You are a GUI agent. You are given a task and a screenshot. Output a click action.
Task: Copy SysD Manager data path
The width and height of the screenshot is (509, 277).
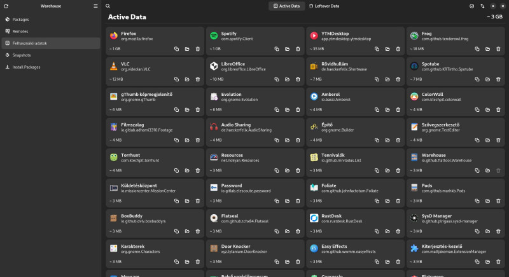coord(477,231)
